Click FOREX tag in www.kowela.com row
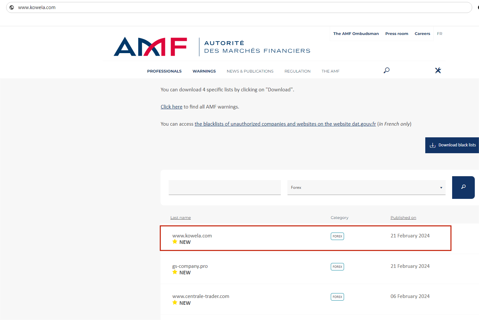 [x=337, y=236]
